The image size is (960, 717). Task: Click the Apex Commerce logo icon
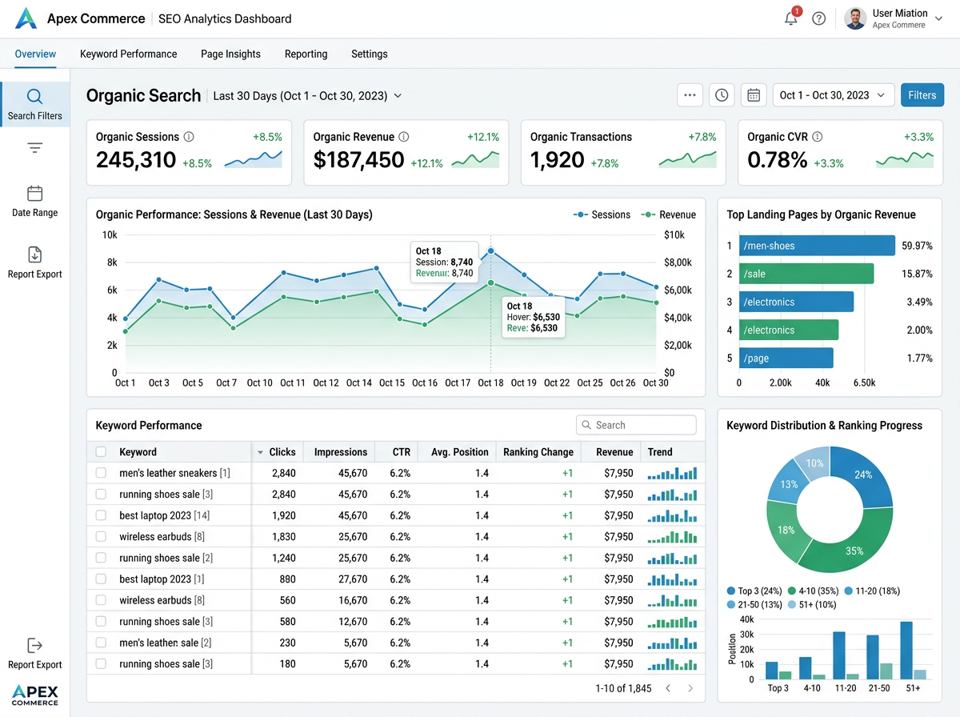click(x=26, y=18)
